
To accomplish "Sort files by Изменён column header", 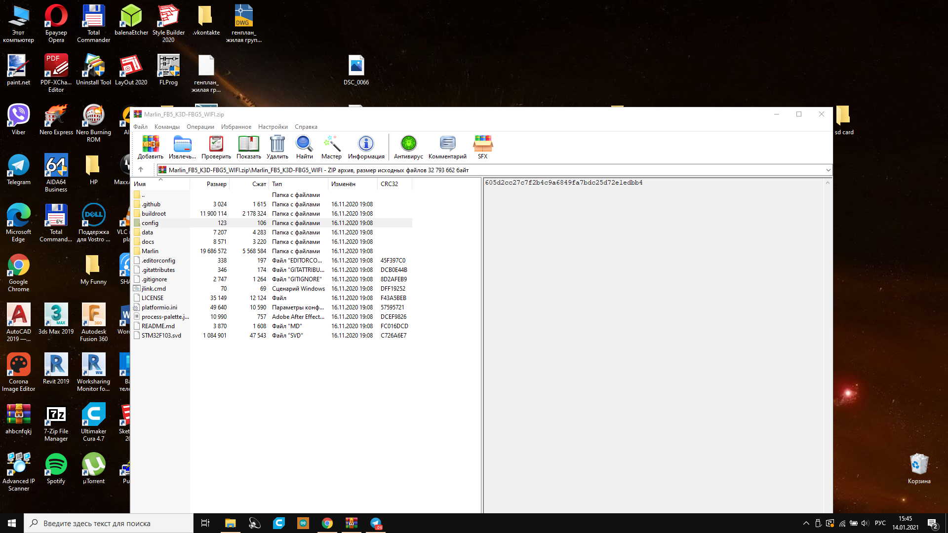I will coord(353,184).
